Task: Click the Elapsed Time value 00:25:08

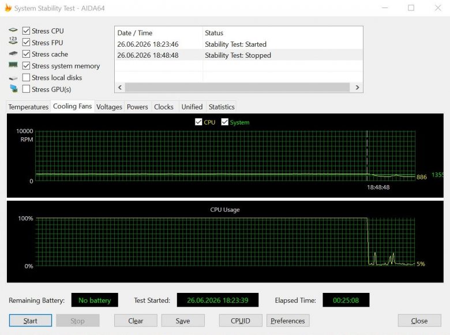Action: [x=346, y=300]
